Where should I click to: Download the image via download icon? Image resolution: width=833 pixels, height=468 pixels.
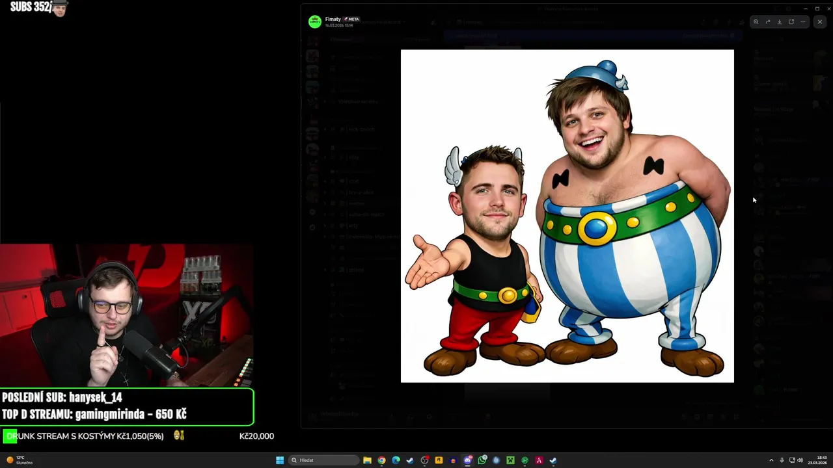[779, 21]
